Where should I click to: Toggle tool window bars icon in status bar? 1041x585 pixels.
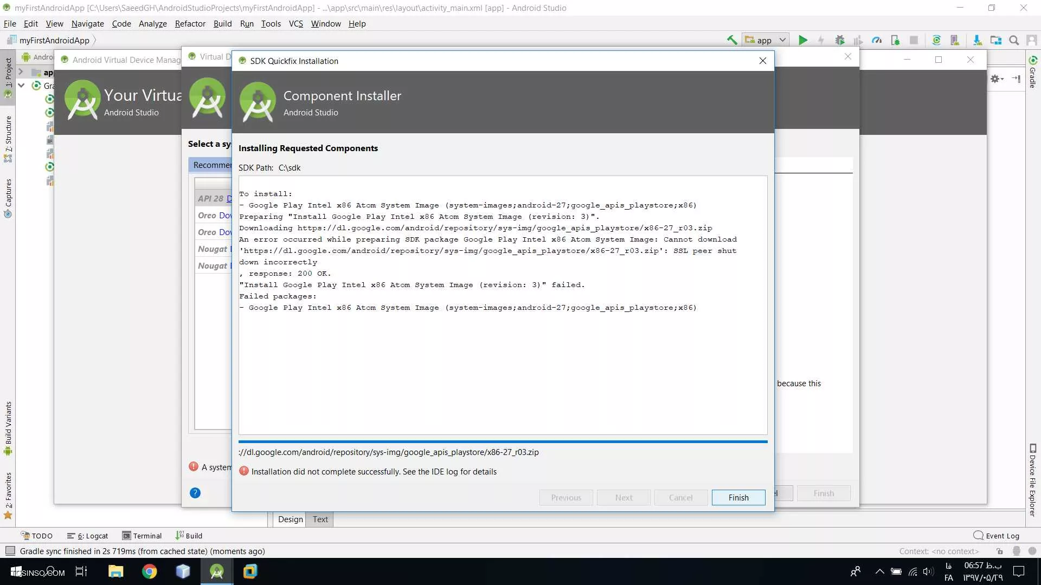tap(10, 551)
